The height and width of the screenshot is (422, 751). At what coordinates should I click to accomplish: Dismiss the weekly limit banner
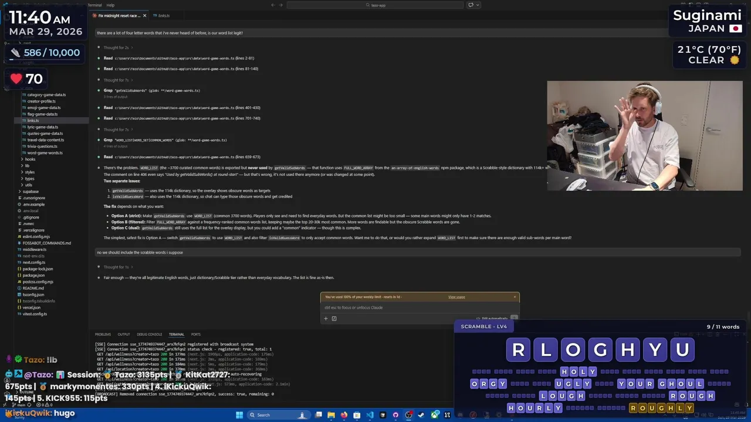515,297
